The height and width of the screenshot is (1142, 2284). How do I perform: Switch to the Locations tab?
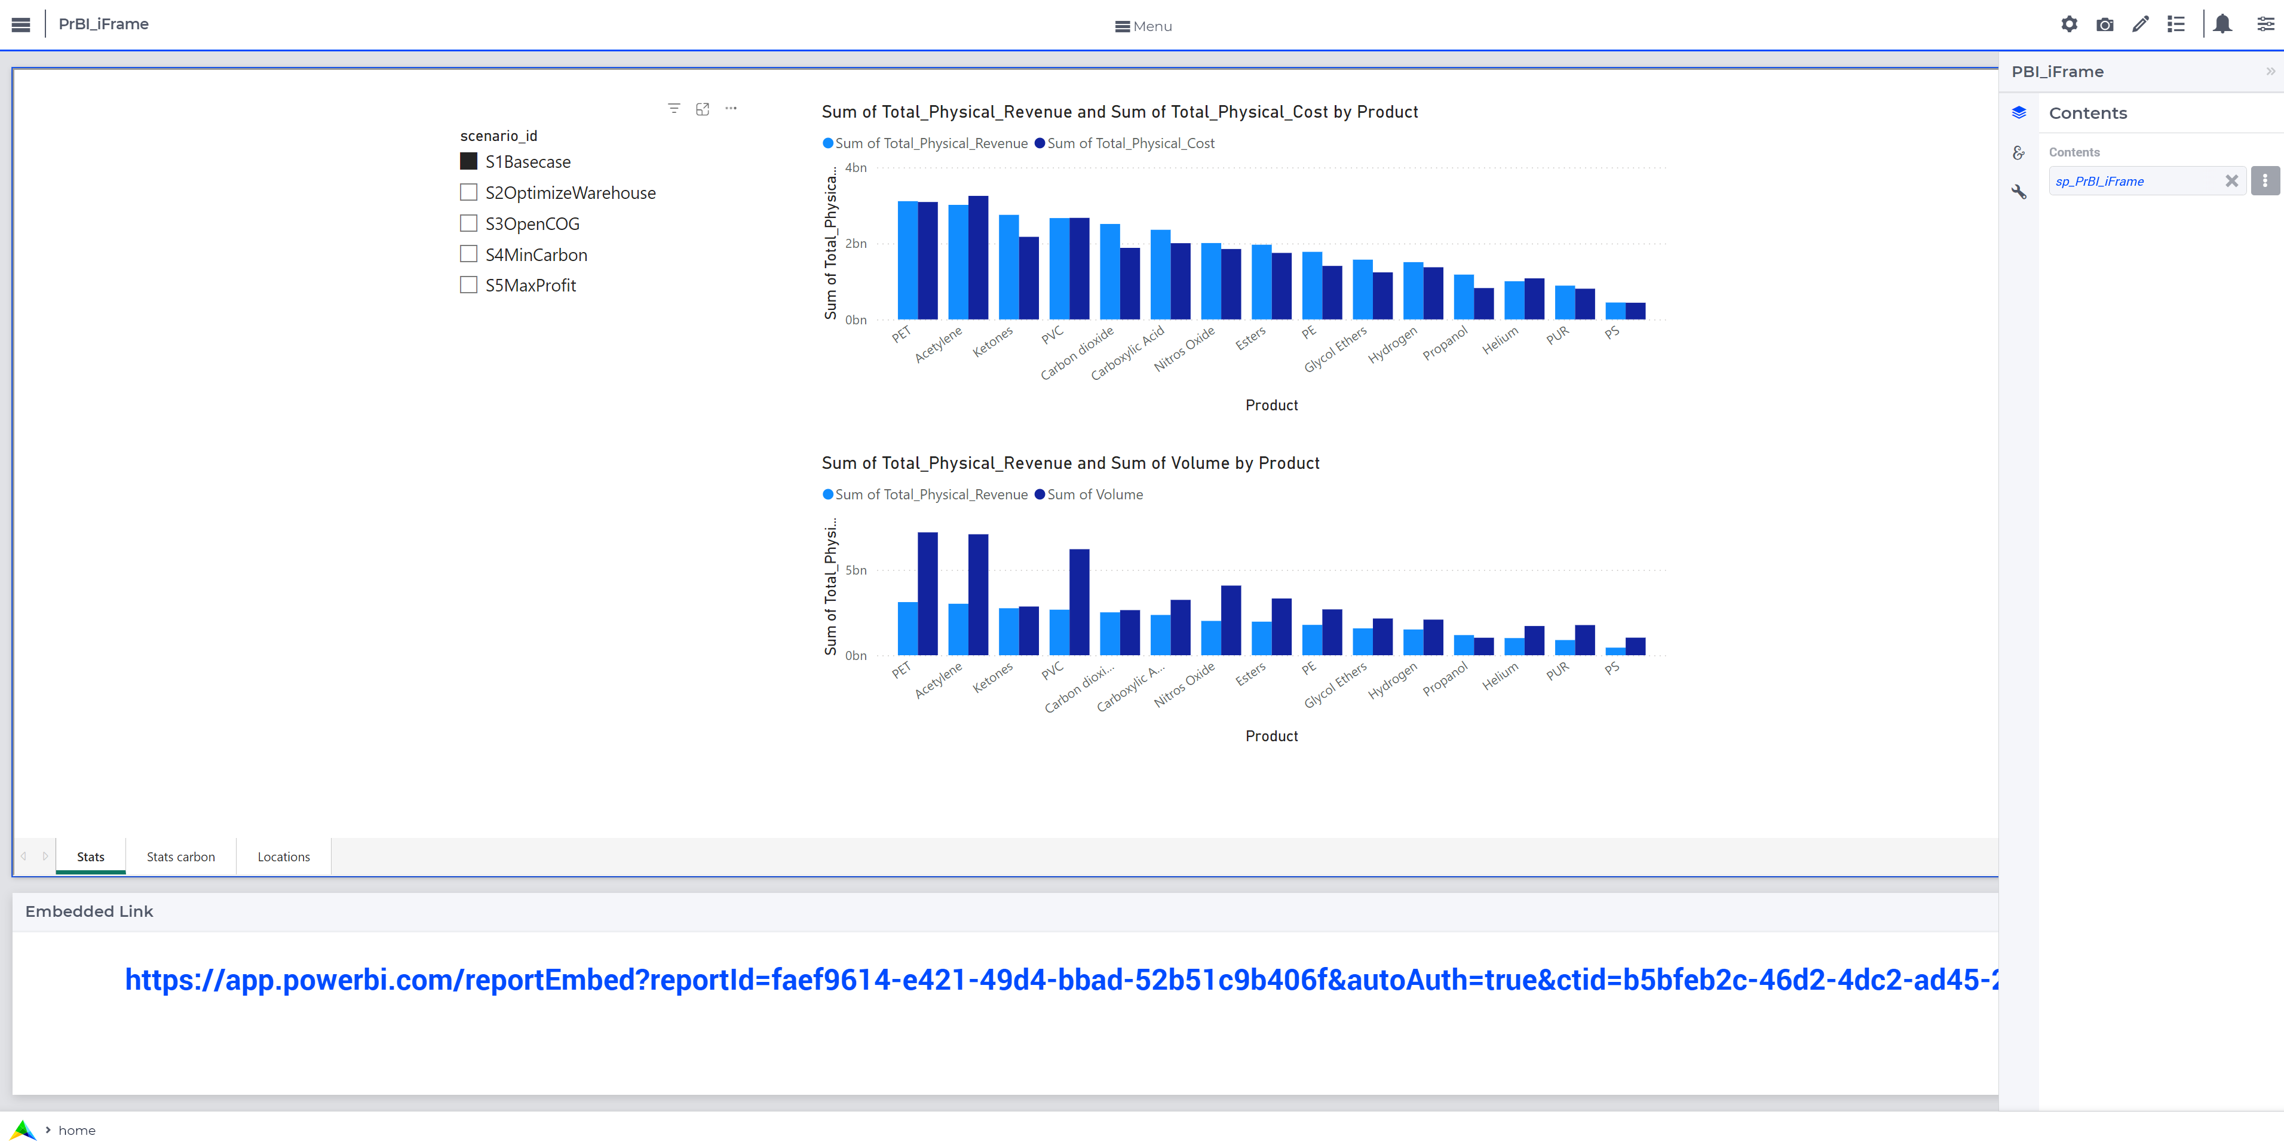pos(284,856)
